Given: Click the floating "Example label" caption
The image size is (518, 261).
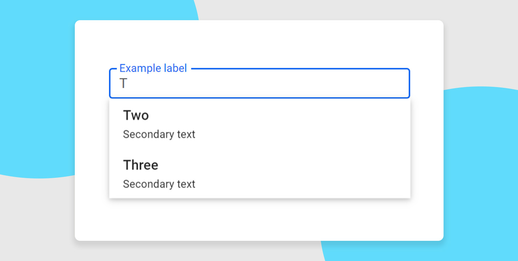Looking at the screenshot, I should click(153, 68).
